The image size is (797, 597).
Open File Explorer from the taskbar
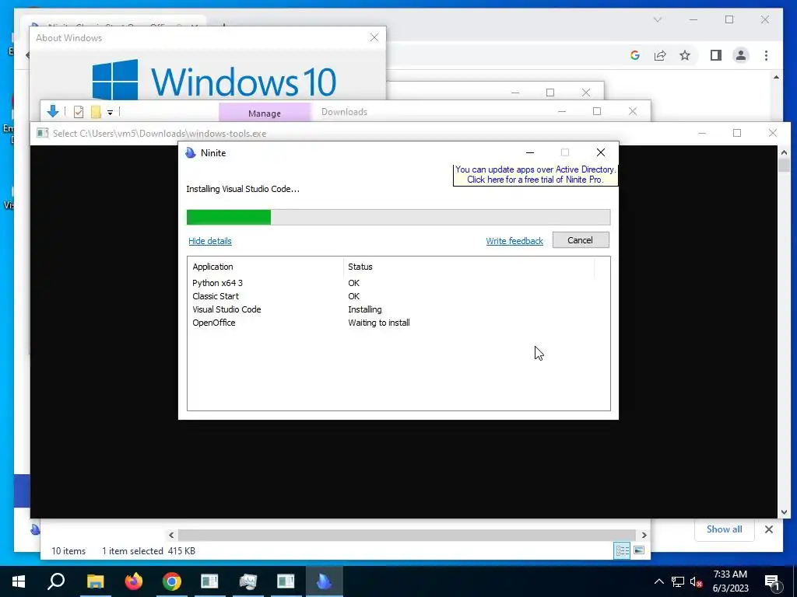pos(95,581)
